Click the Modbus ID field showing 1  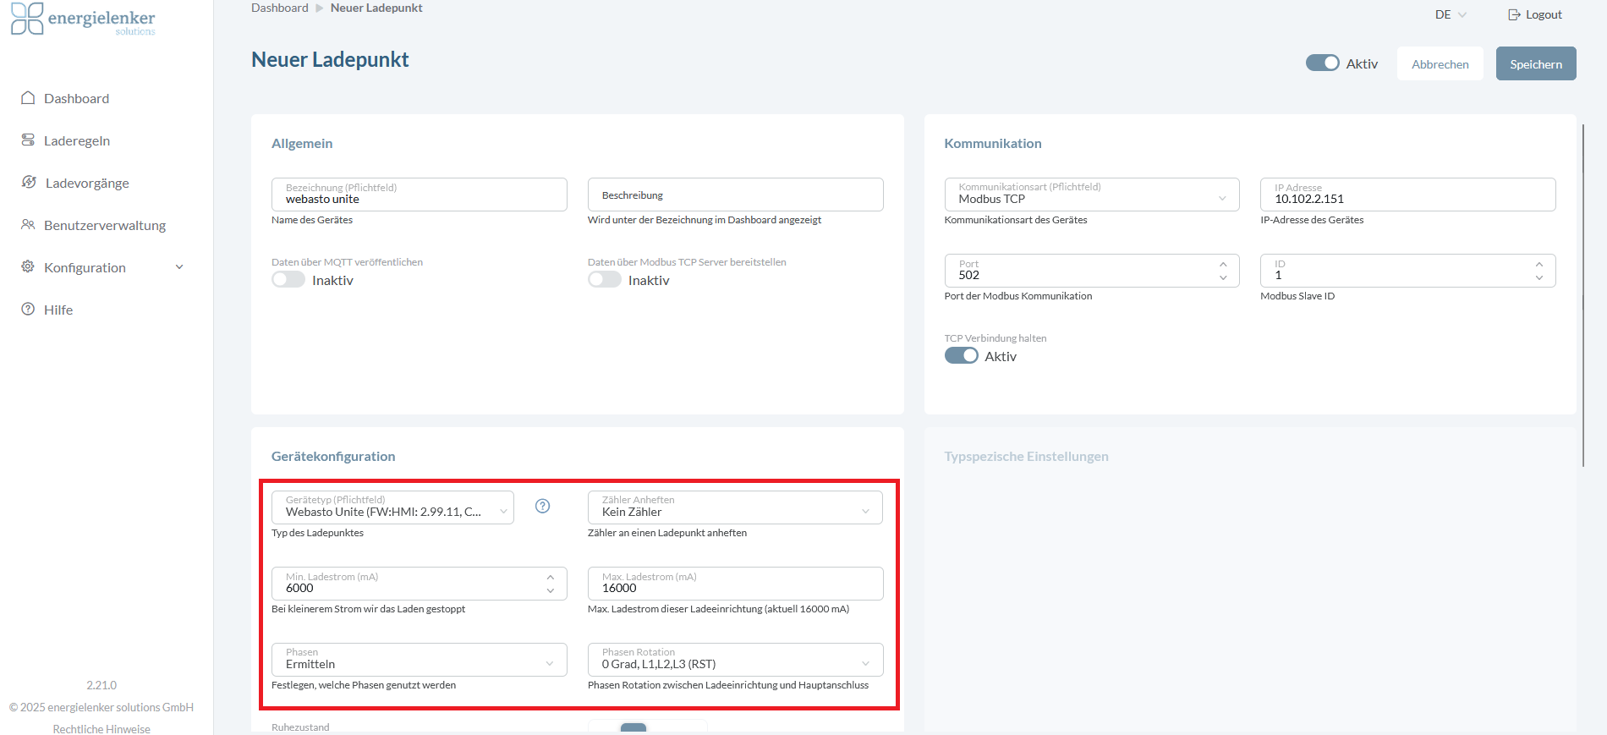coord(1407,271)
